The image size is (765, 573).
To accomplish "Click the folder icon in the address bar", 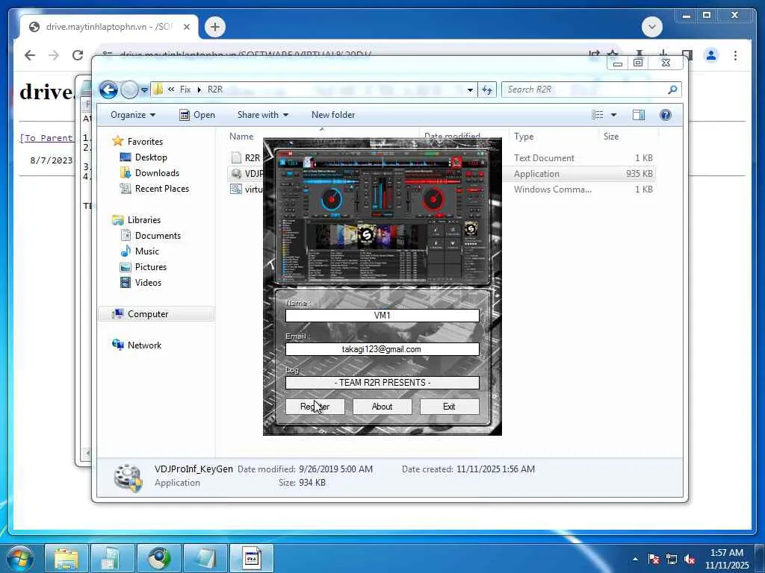I will (x=158, y=90).
